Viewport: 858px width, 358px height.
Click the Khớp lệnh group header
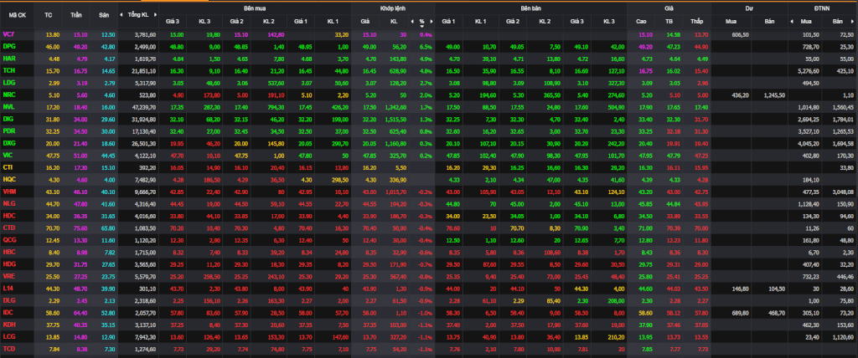pos(392,8)
